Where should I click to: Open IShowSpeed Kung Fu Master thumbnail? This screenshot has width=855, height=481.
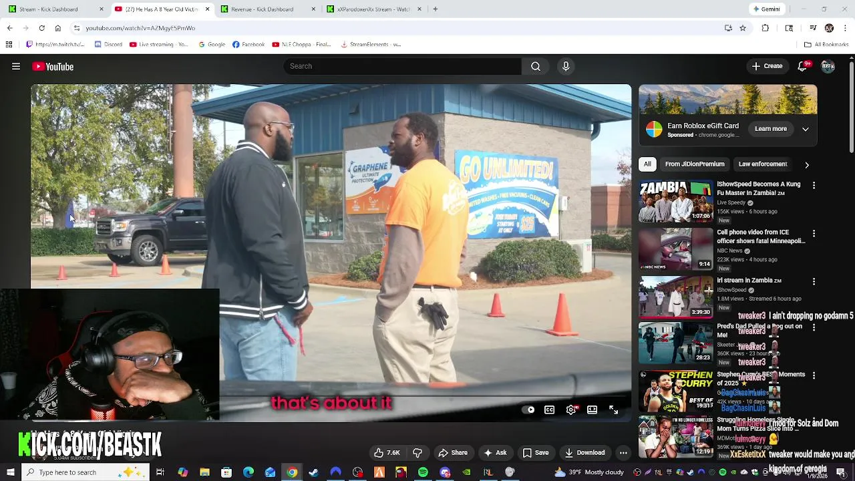click(675, 201)
